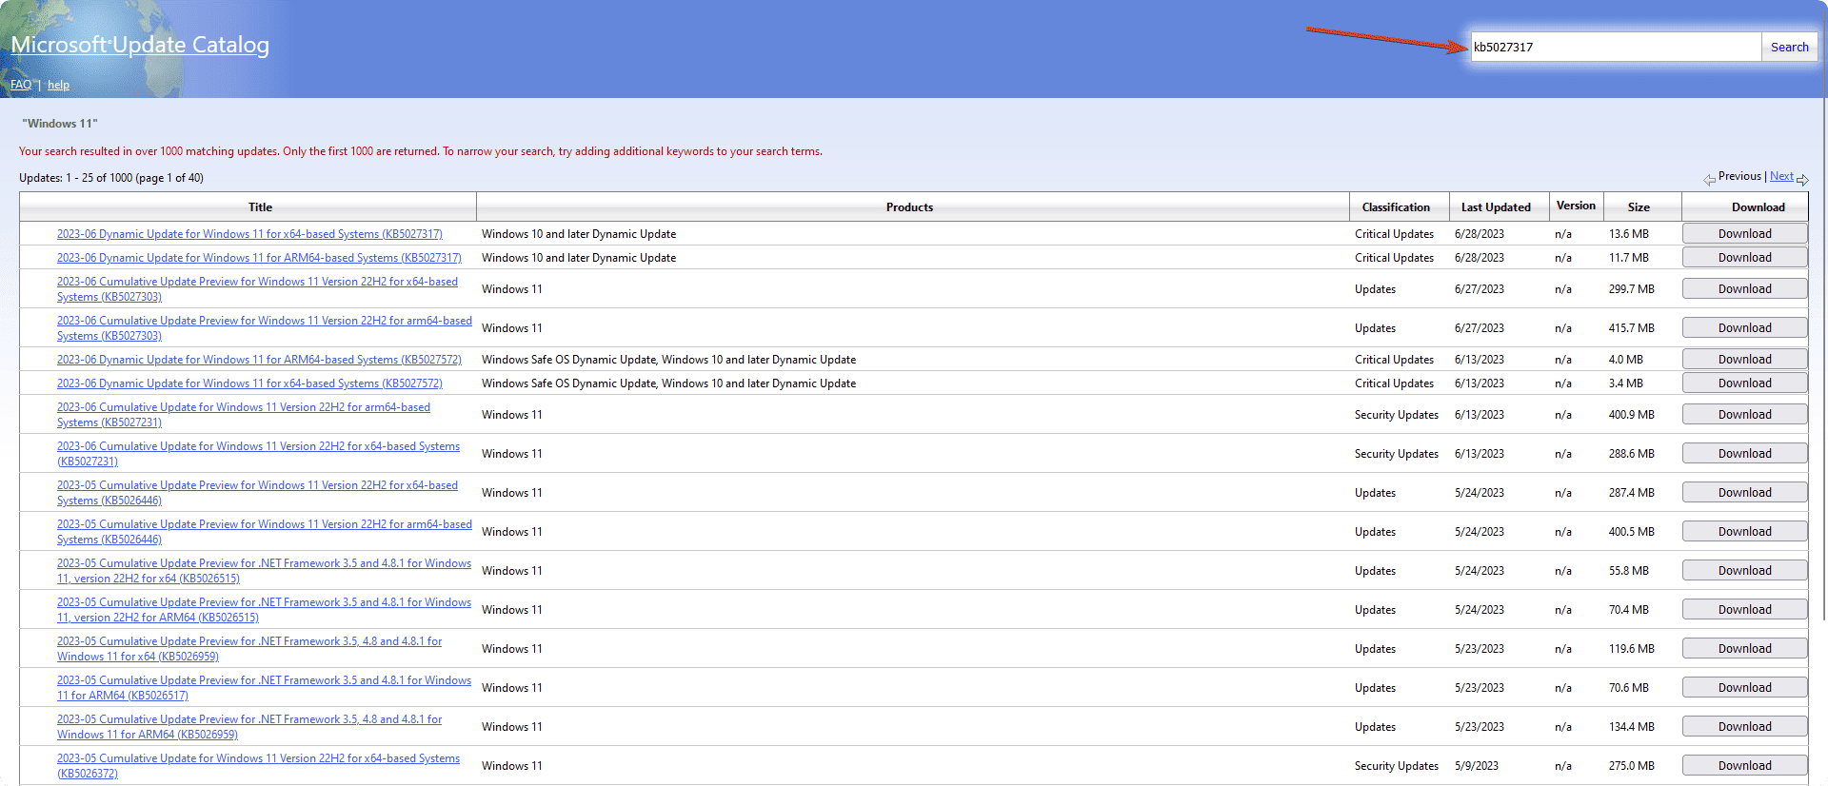Download the 70.4 MB update

pyautogui.click(x=1744, y=610)
